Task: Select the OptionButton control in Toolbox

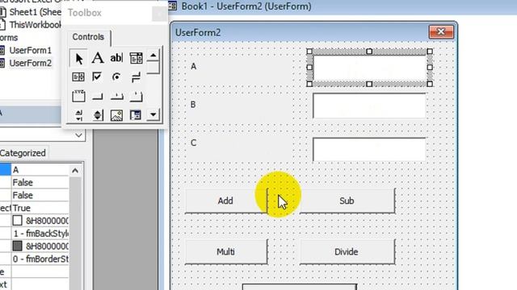Action: 116,77
